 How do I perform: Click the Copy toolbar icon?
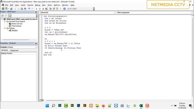click(x=18, y=9)
